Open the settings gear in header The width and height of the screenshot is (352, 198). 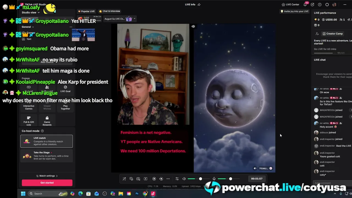coord(327,4)
